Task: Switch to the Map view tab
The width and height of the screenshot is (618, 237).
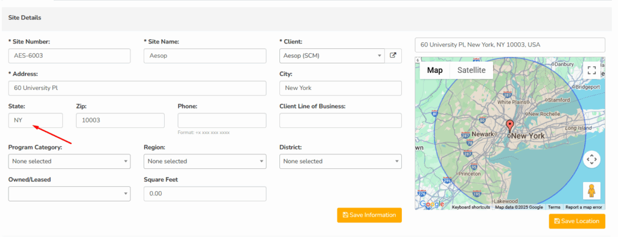Action: 435,71
